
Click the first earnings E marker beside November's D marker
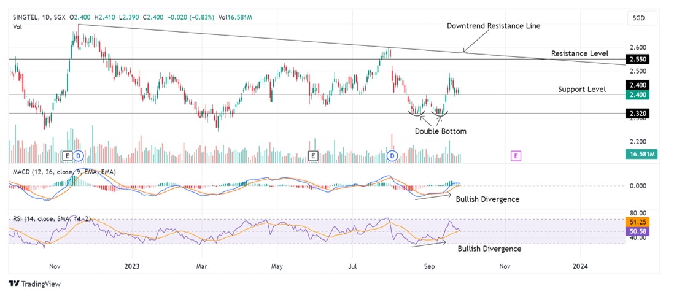(67, 156)
